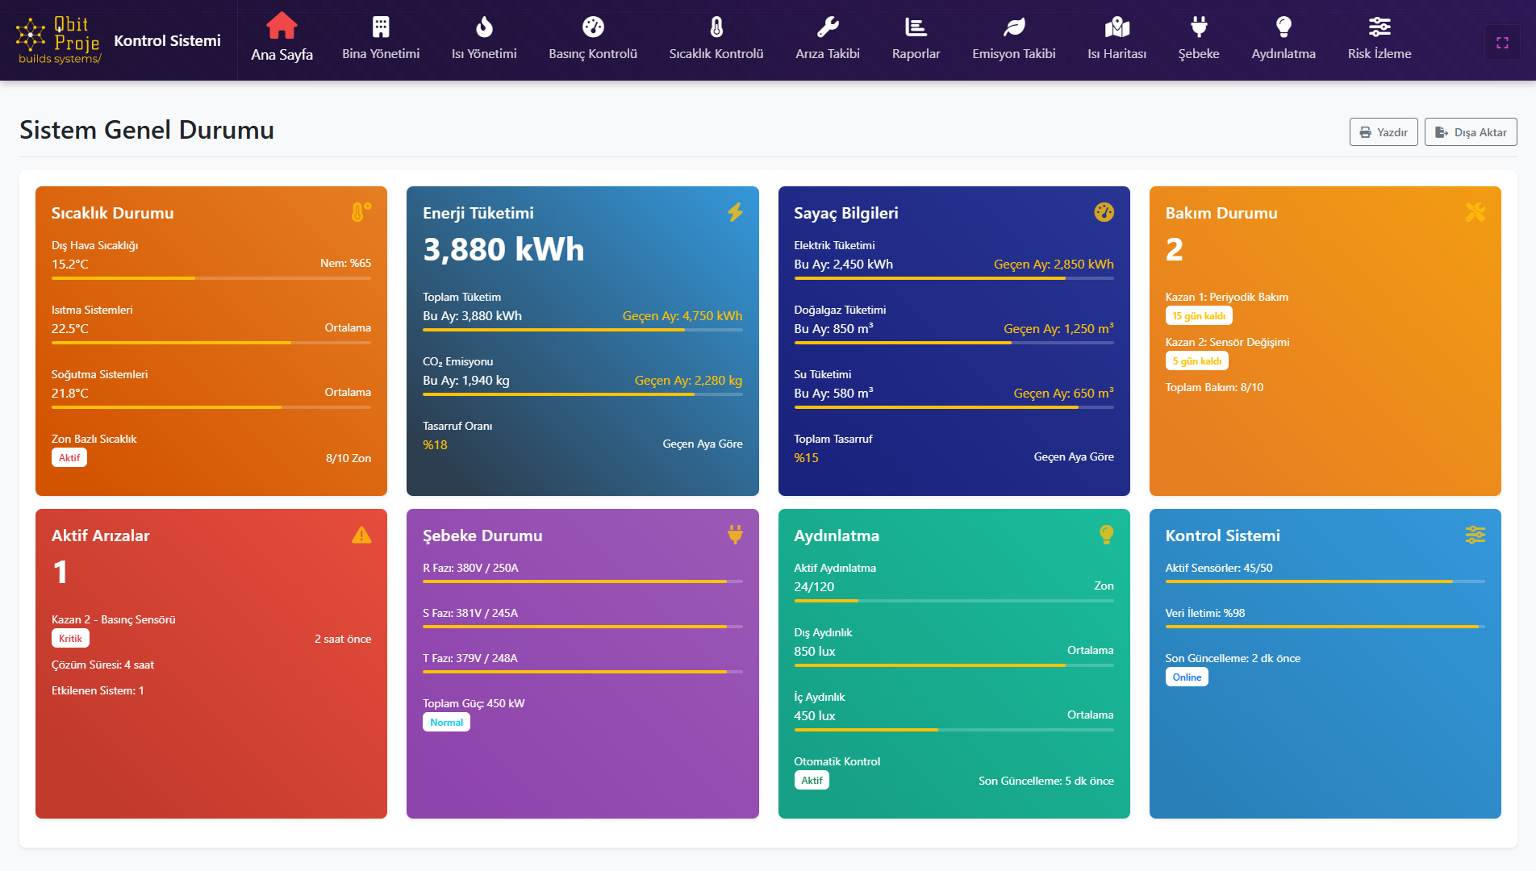
Task: Click the Yazdır print button
Action: click(1383, 132)
